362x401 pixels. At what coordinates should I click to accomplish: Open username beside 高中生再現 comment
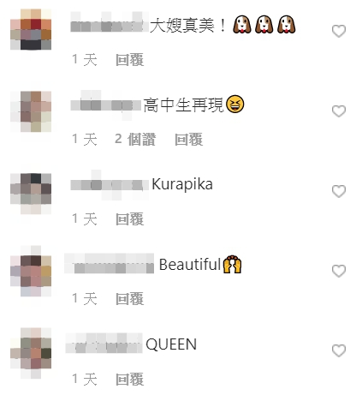[105, 105]
